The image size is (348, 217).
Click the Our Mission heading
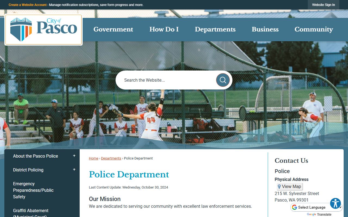[105, 199]
